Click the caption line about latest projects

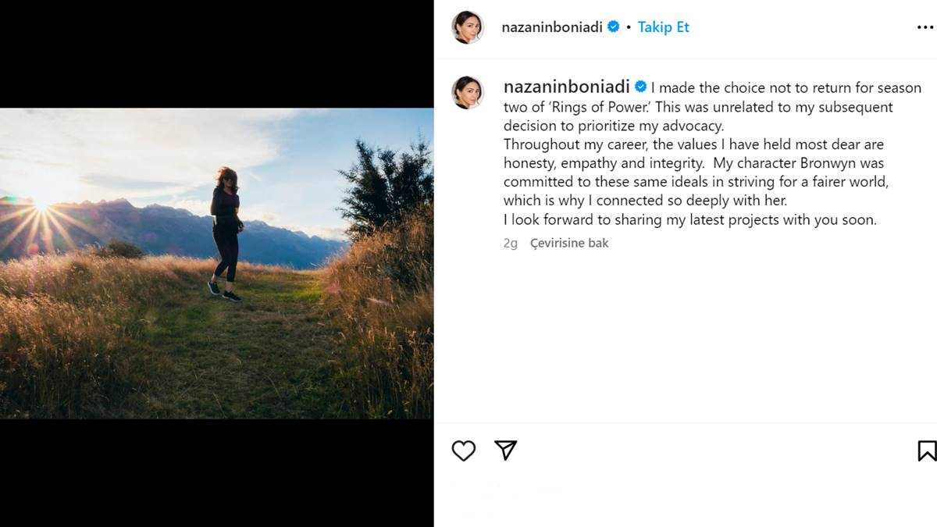[689, 219]
